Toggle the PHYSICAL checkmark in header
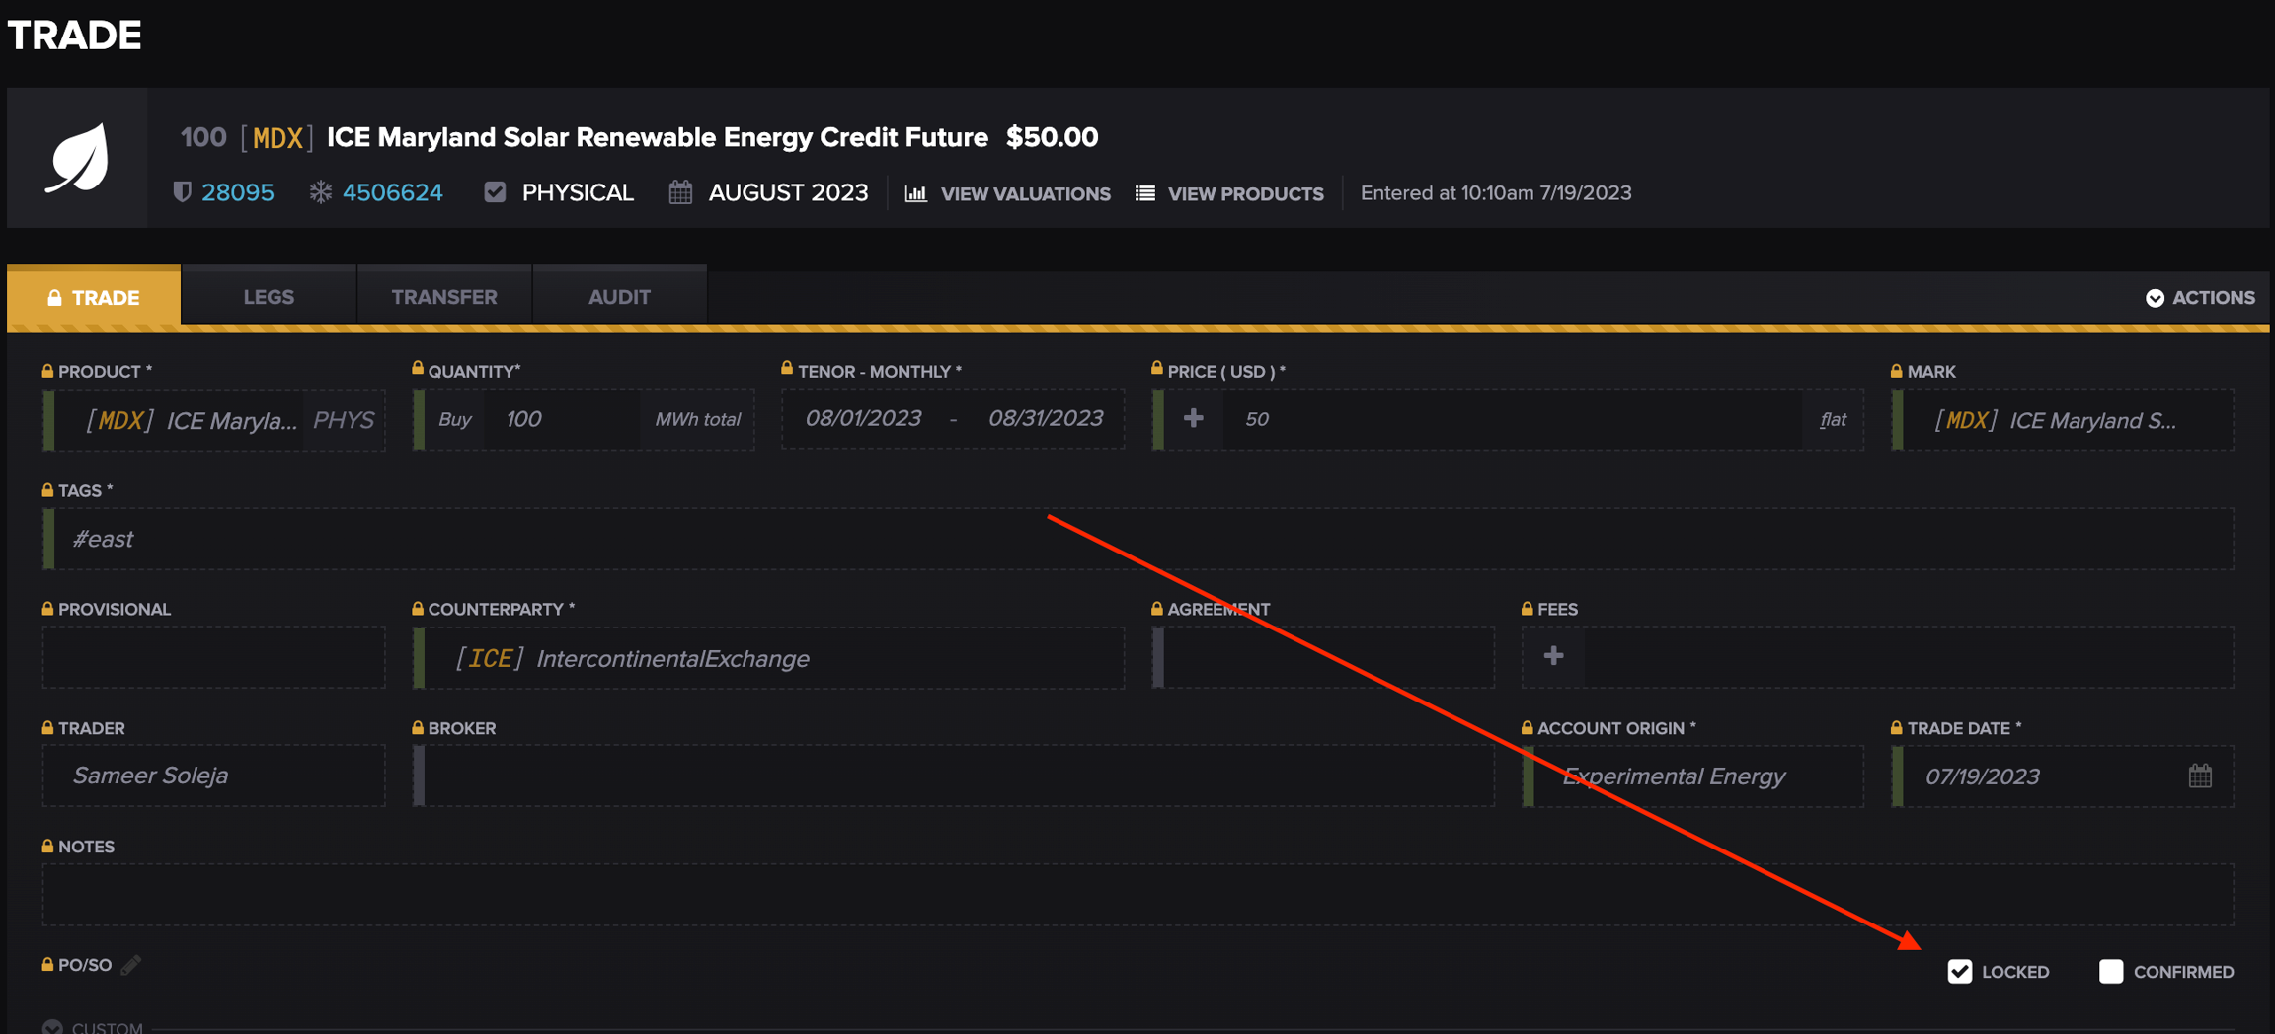Image resolution: width=2275 pixels, height=1034 pixels. coord(494,191)
